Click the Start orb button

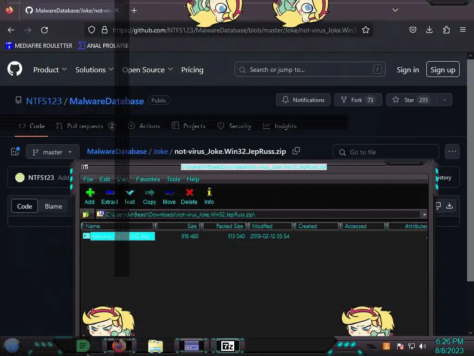point(12,346)
